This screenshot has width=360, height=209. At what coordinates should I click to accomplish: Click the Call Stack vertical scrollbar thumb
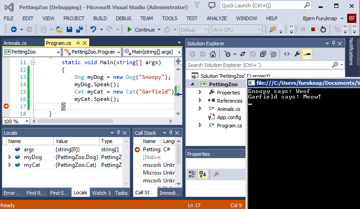pos(178,154)
